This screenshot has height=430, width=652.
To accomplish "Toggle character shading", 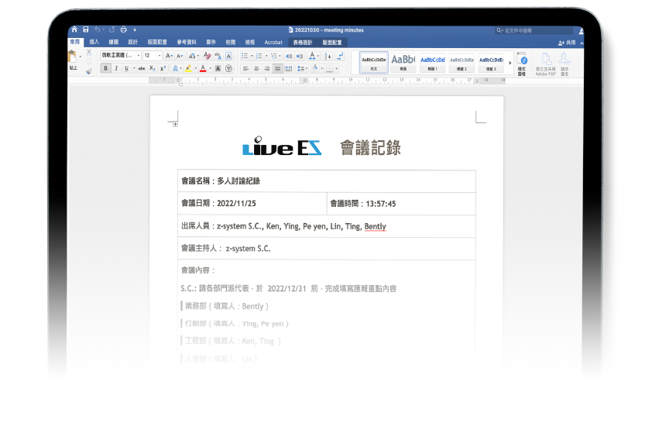I will [218, 69].
